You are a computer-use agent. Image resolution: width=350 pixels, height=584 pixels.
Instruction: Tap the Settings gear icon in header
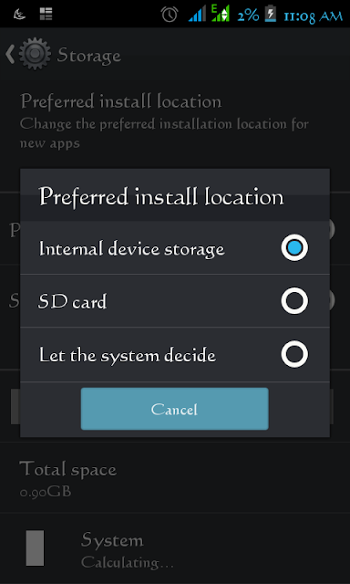35,55
